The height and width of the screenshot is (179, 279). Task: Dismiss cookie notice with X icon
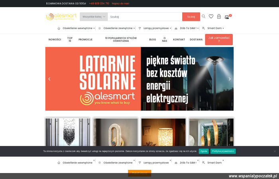click(x=275, y=151)
